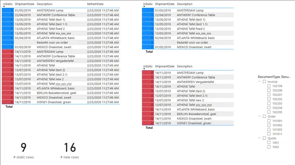
Task: Select 'SIDNEY Draaistoel, groen' in the bottom-right table
Action: [194, 123]
